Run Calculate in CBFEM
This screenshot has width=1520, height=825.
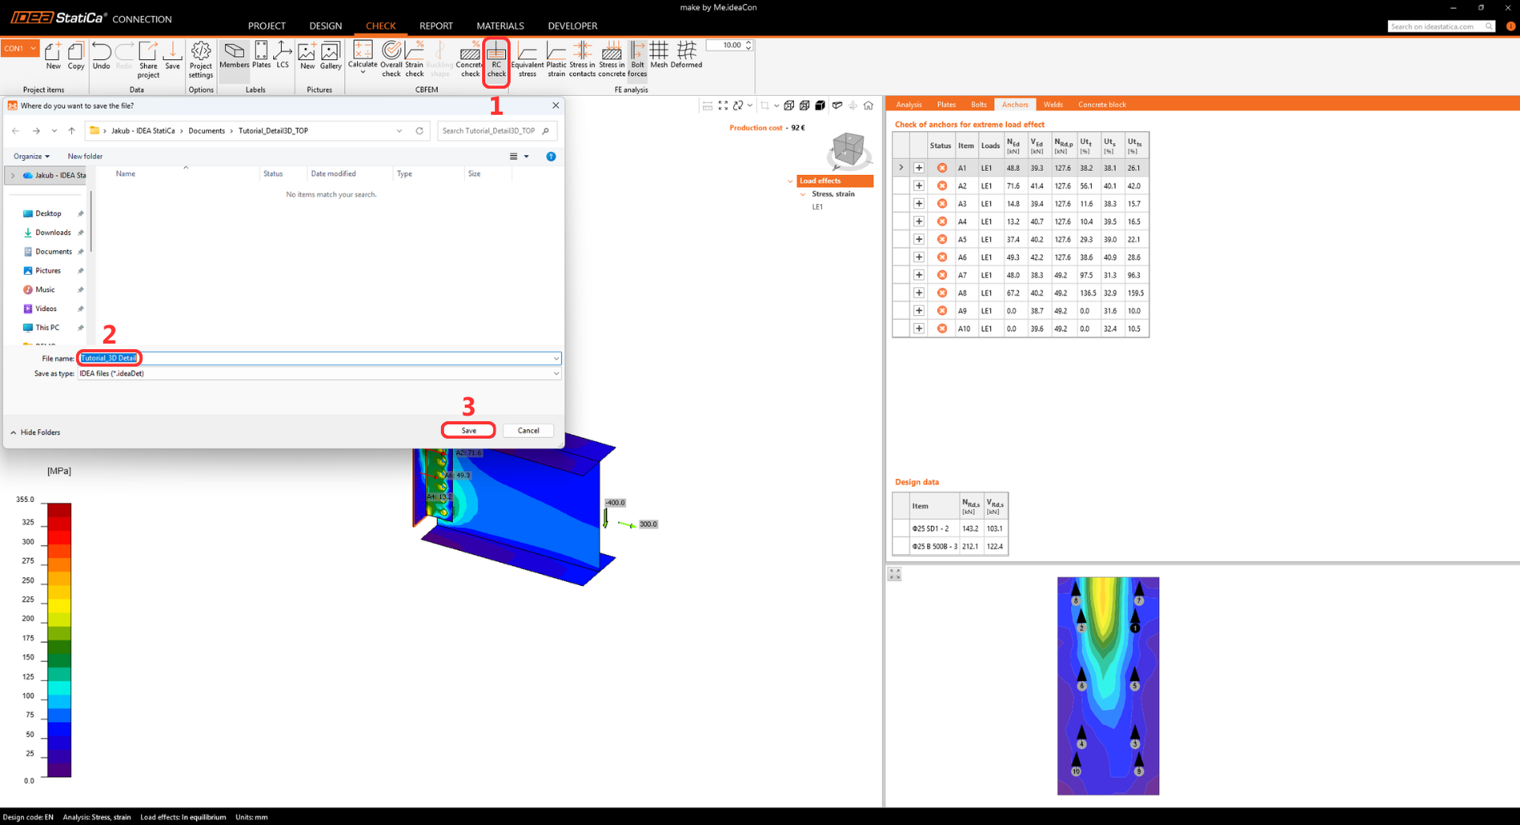point(363,58)
